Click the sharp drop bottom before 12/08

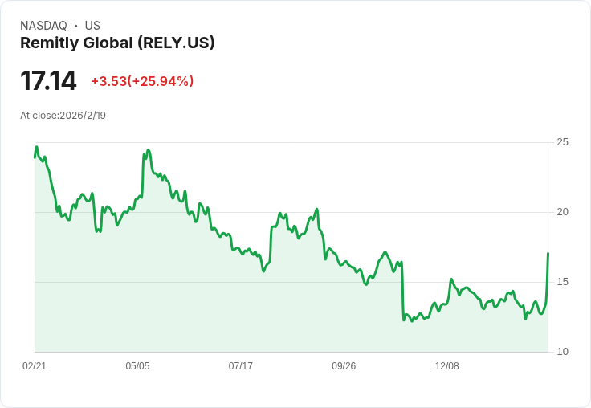pyautogui.click(x=404, y=320)
